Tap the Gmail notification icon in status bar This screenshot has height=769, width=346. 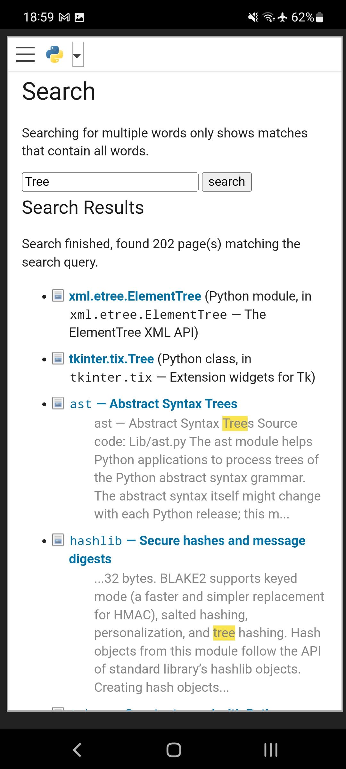coord(64,17)
